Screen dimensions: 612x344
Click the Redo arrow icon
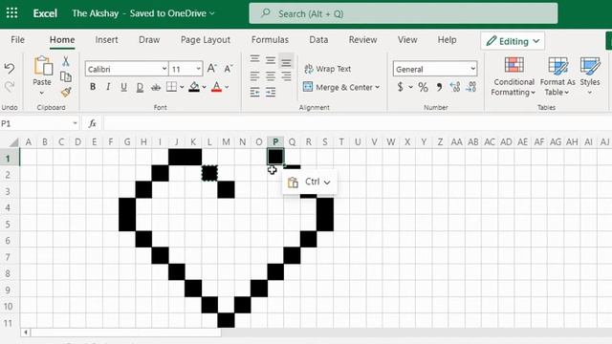pos(10,87)
